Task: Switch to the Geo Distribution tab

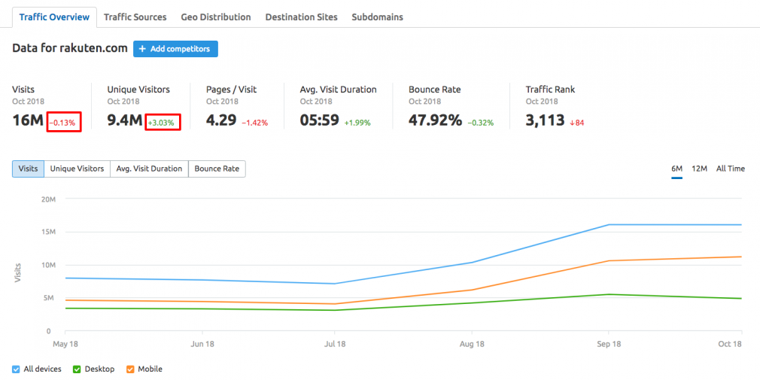Action: click(216, 17)
